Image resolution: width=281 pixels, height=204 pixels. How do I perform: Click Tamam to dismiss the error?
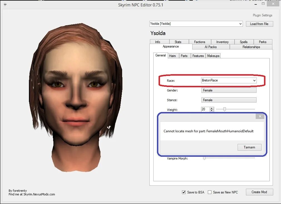click(250, 147)
